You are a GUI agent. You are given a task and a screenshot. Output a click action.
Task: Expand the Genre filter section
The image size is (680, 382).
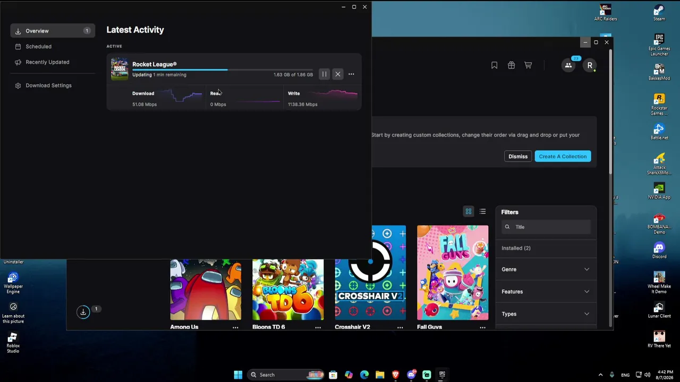546,270
